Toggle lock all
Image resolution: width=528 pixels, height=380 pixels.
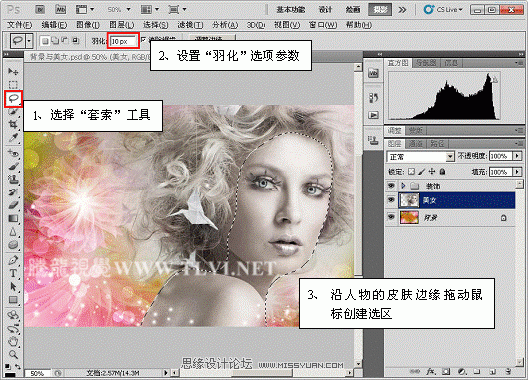(x=443, y=172)
